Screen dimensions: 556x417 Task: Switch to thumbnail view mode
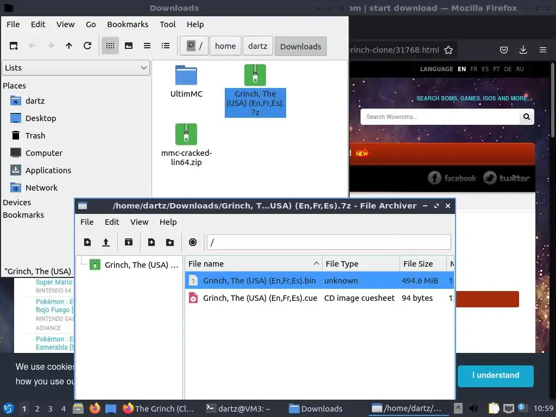129,46
